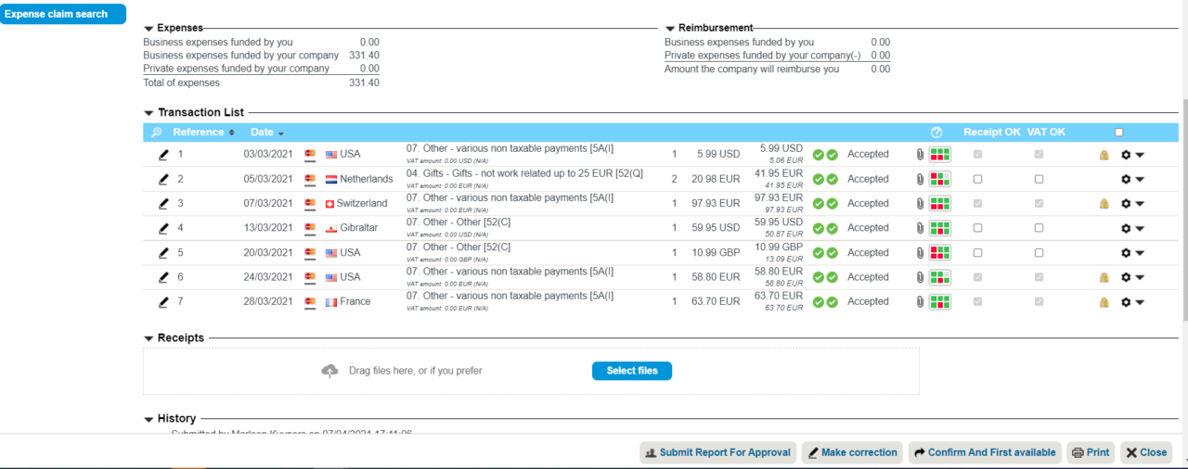Screen dimensions: 1188x469
Task: Tick Receipt OK for the 10.99 GBP transaction
Action: tap(977, 252)
